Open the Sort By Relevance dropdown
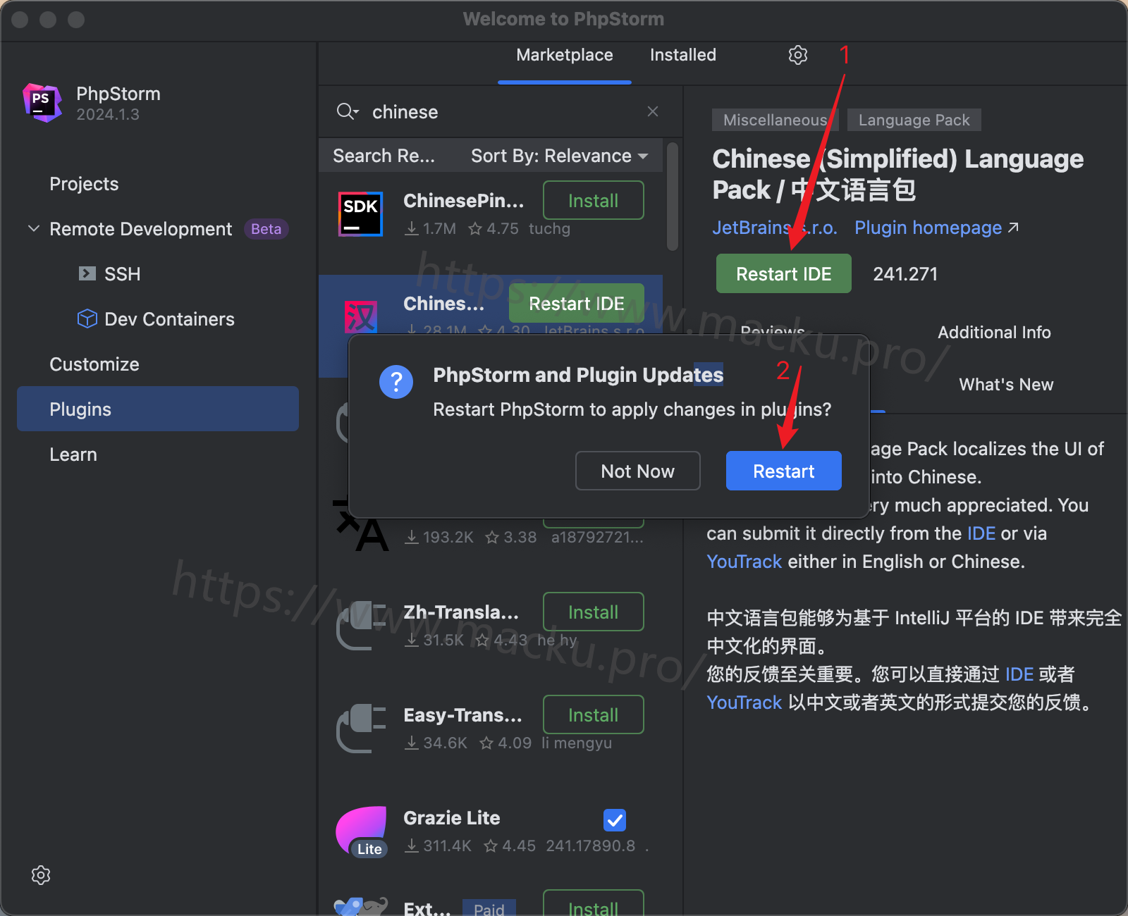1128x916 pixels. (559, 156)
